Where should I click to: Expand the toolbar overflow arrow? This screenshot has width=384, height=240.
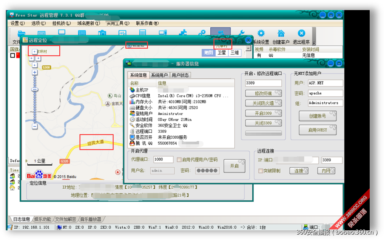[x=314, y=43]
